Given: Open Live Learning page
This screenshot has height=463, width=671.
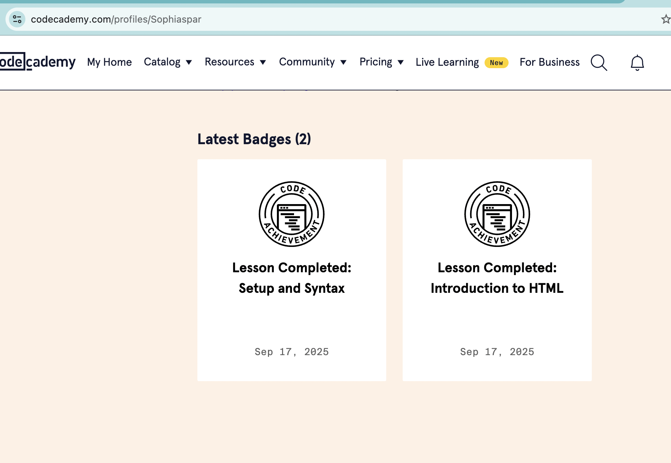Looking at the screenshot, I should [447, 62].
